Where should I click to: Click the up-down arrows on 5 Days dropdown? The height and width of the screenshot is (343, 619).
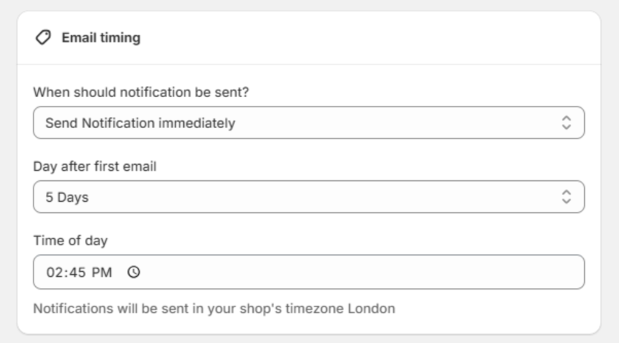[566, 197]
